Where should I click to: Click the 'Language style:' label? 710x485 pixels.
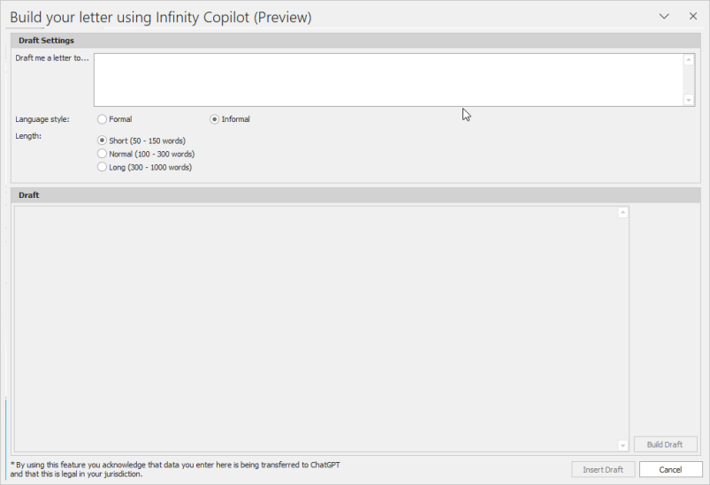42,119
